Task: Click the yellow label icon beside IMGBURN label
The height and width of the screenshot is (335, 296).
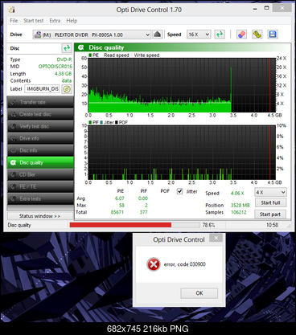Action: tap(67, 89)
